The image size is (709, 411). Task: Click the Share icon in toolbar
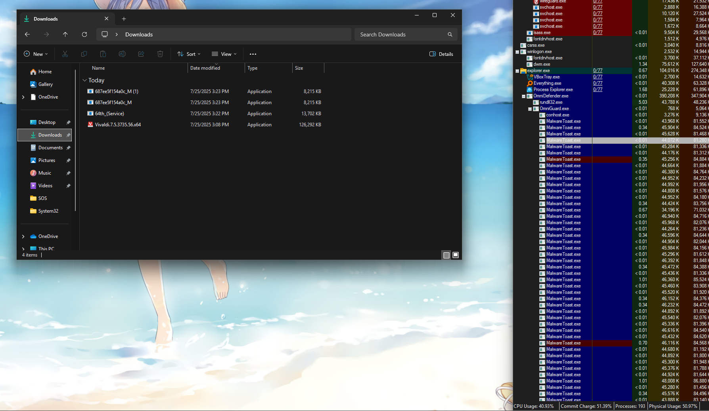141,54
